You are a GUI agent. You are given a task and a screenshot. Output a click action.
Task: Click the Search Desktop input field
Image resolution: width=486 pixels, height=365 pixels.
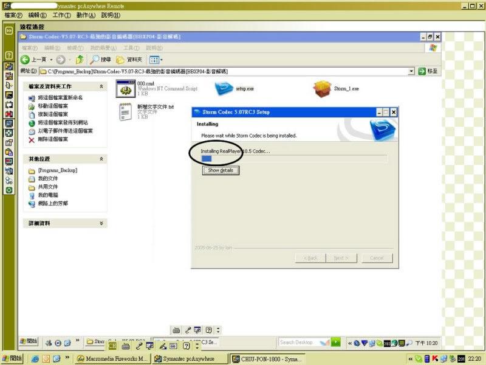coord(299,342)
